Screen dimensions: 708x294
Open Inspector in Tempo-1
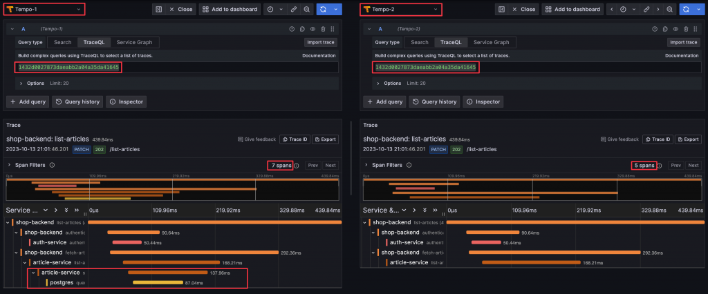126,102
